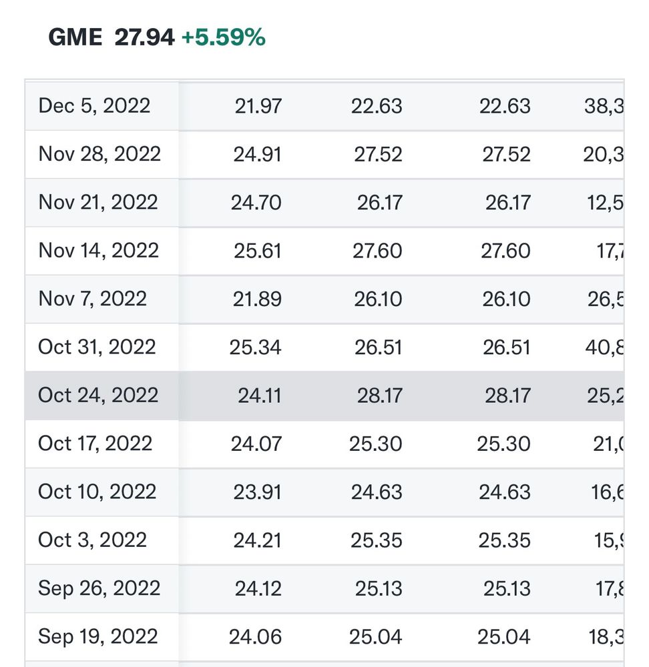Screen dimensions: 649x667
Task: Click the 23.91 price cell
Action: 256,492
